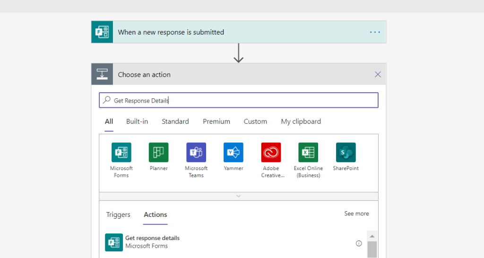The height and width of the screenshot is (258, 484).
Task: Switch to the Premium tab
Action: tap(216, 121)
